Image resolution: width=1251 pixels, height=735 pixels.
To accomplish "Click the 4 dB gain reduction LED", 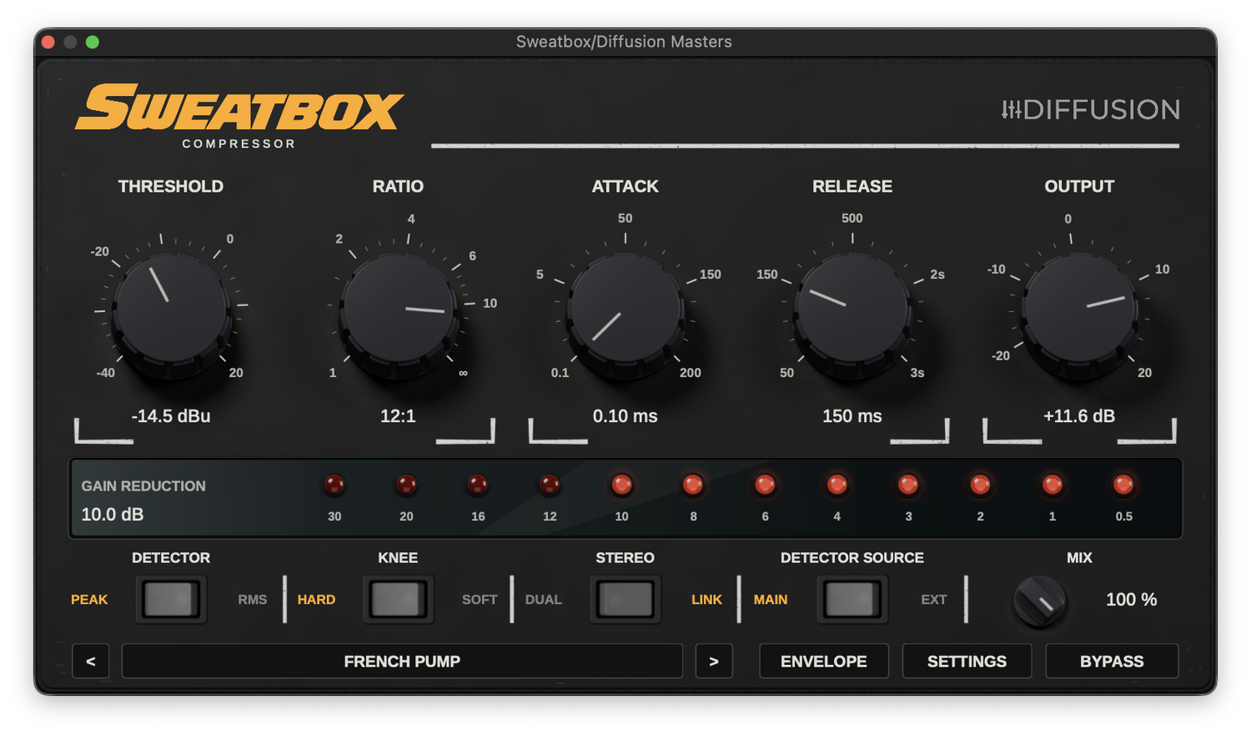I will 837,485.
